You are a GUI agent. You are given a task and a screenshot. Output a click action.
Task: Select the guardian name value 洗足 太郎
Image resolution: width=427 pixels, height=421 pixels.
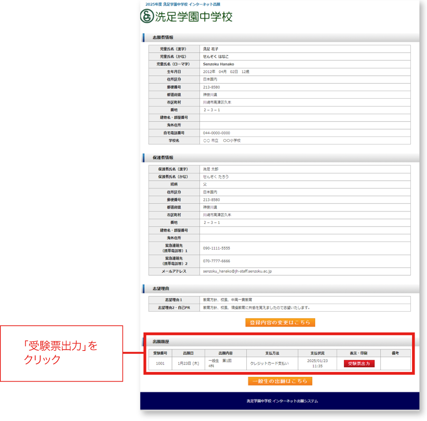[x=211, y=169]
